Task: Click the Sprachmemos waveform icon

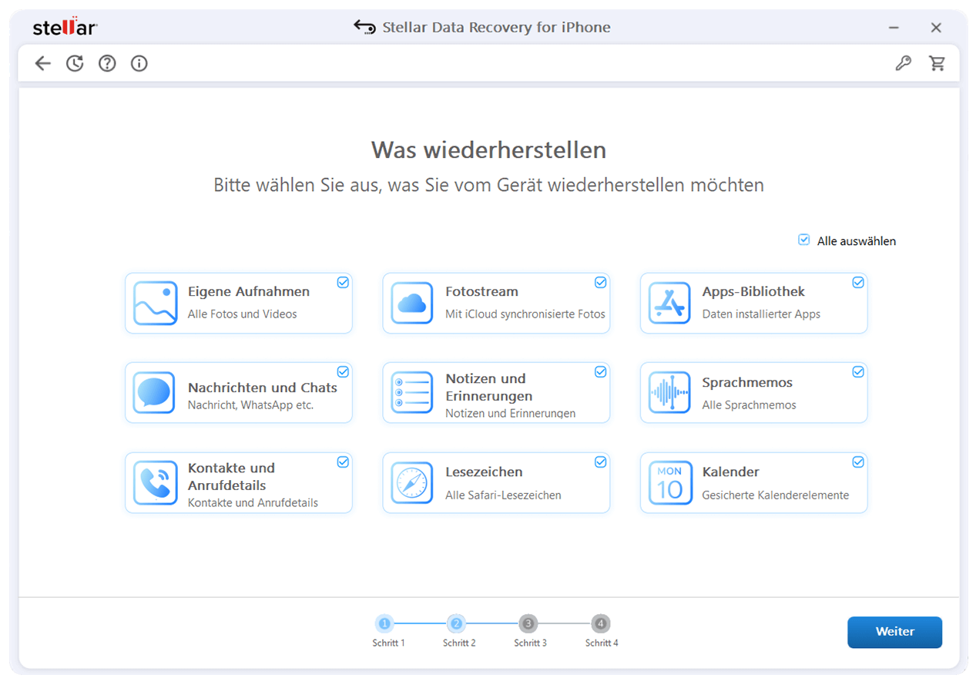Action: click(669, 392)
